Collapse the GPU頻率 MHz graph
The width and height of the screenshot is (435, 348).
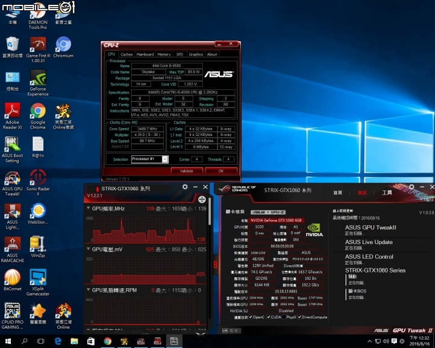coord(88,208)
